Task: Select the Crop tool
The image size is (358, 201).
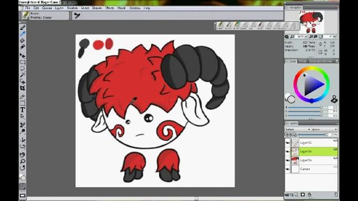Action: tap(22, 88)
